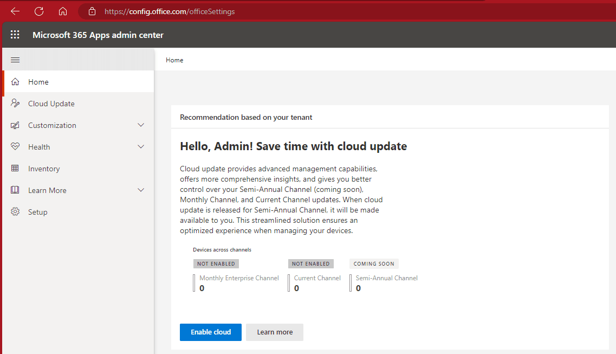Click the Learn More book icon
This screenshot has height=354, width=616.
click(15, 190)
